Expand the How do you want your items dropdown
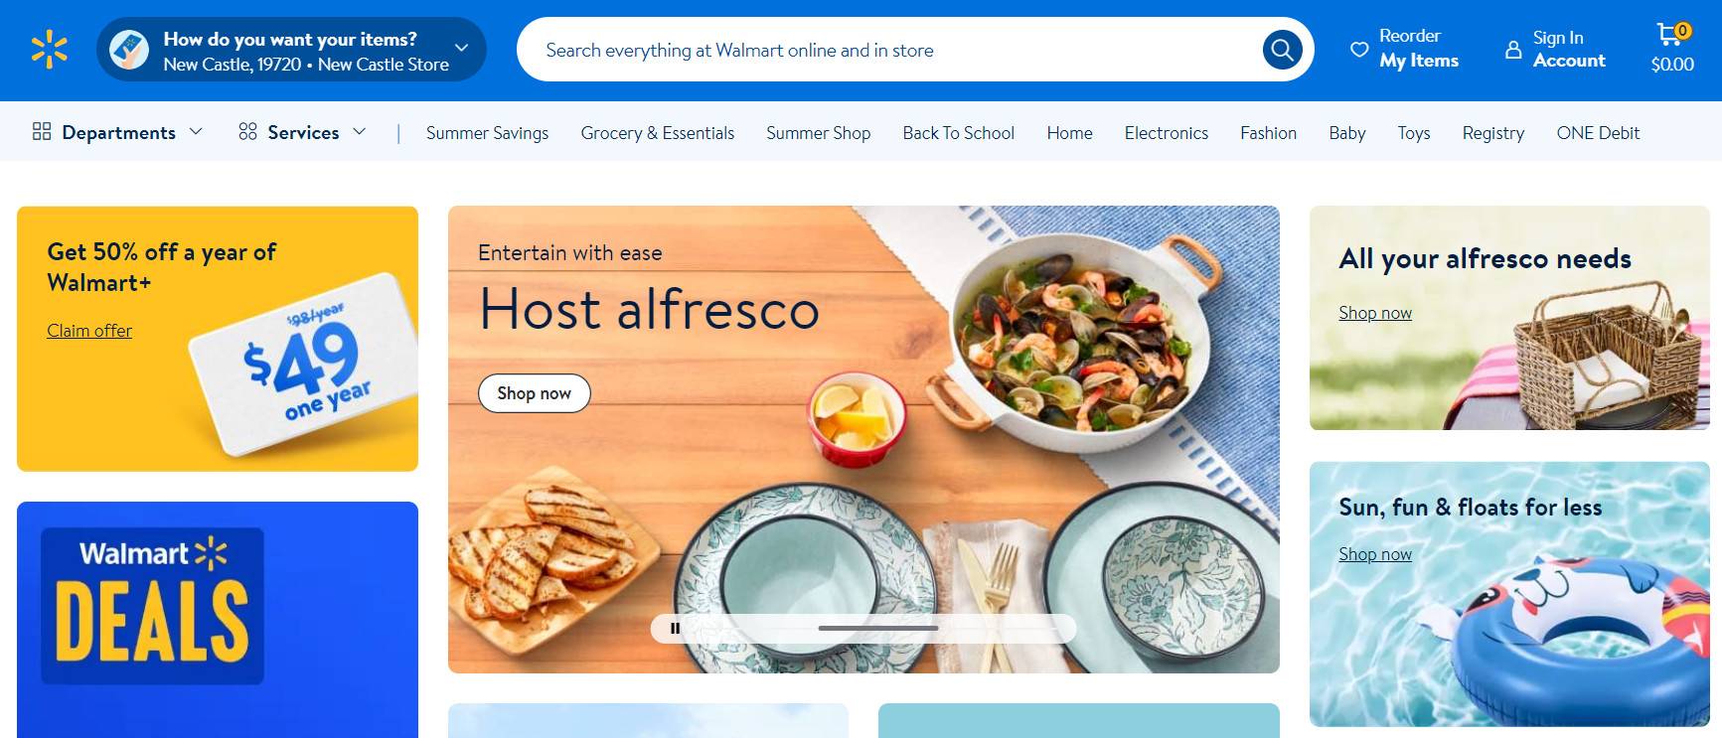Screen dimensions: 1722x738 tap(461, 48)
